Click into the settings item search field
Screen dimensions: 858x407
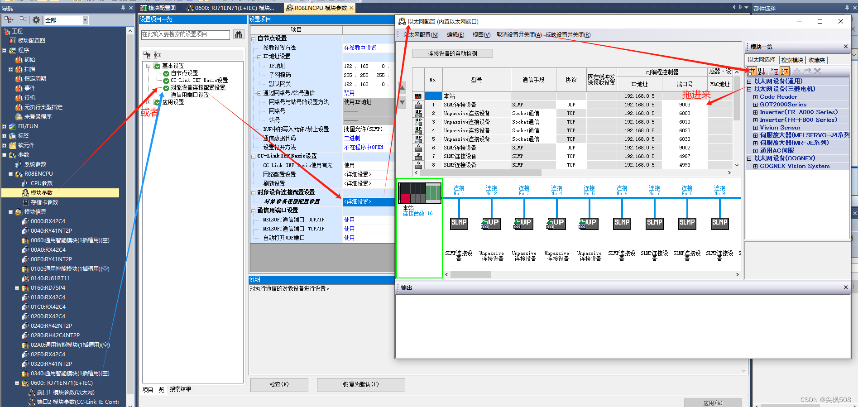(186, 34)
